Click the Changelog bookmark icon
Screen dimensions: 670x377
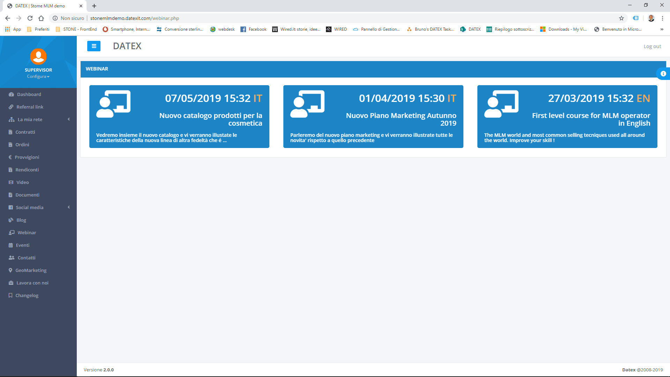point(10,295)
